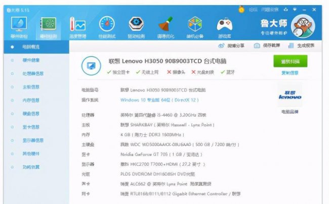Click the Nvidia GeForce GT 705 row
This screenshot has width=329, height=204.
tap(161, 155)
